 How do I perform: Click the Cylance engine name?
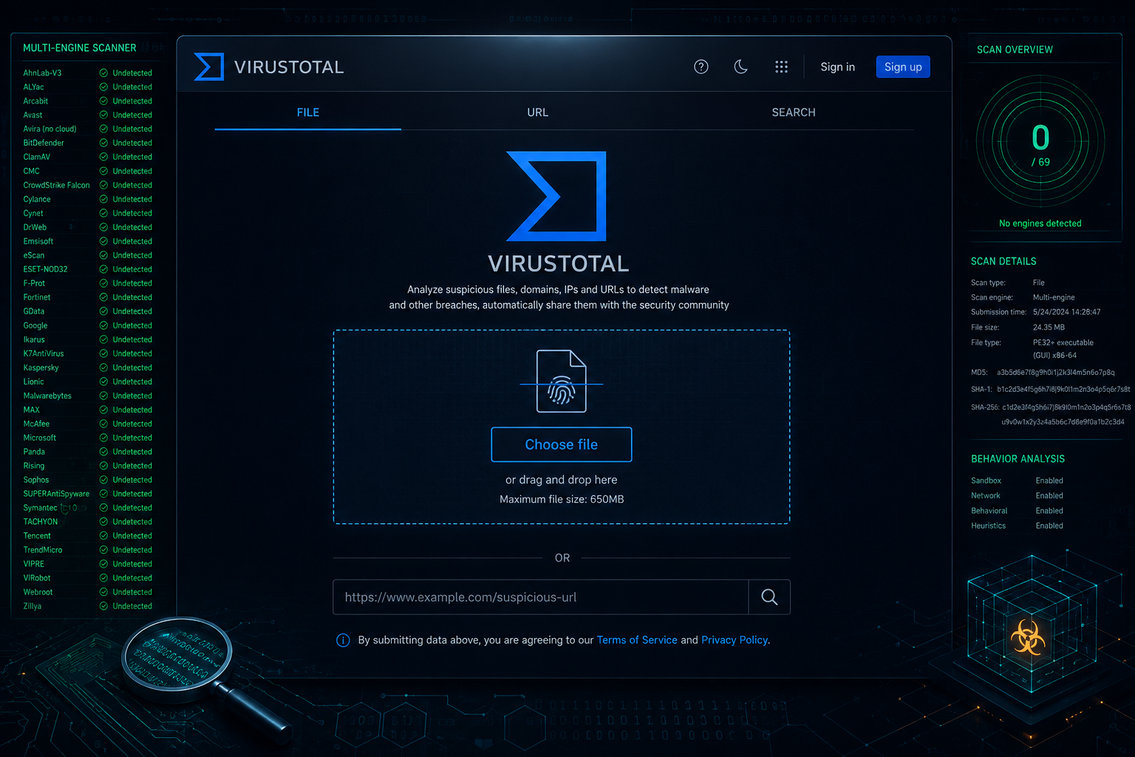37,200
